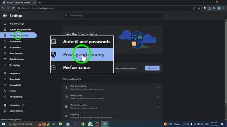The height and width of the screenshot is (127, 227).
Task: Open browser downloads toolbar icon
Action: point(210,8)
